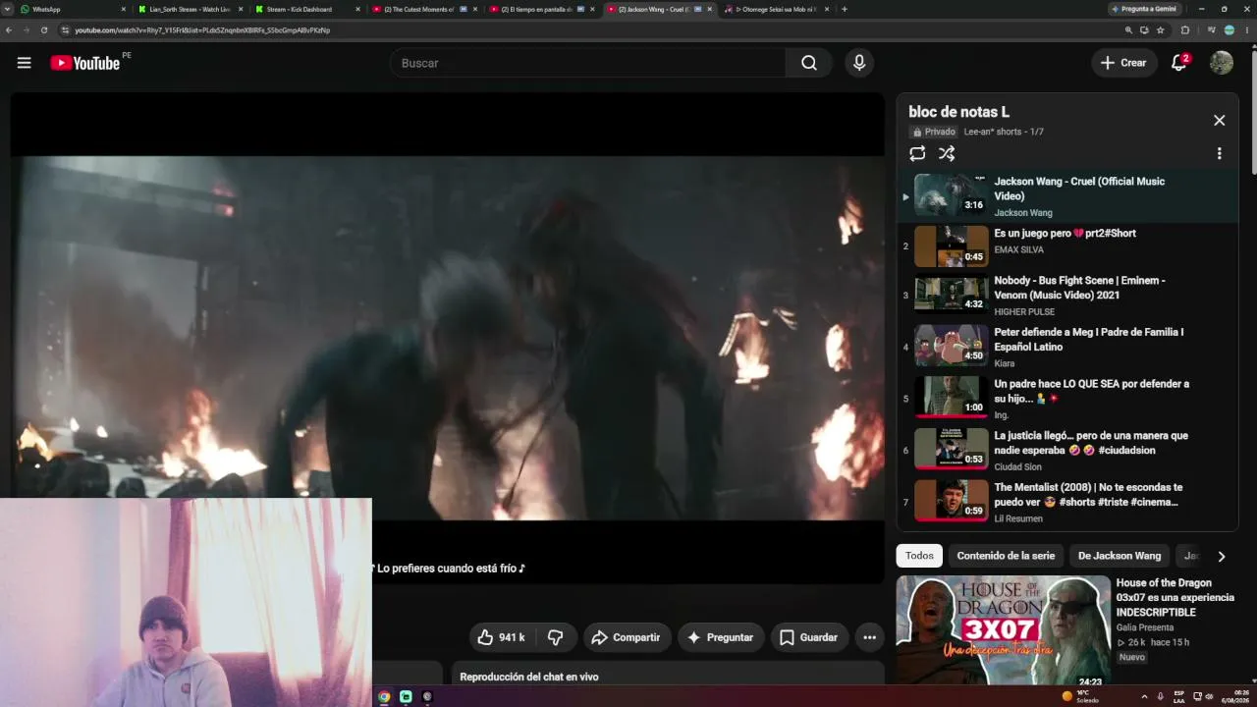Play Nobody - Bus Fight Scene Eminem video

(x=951, y=294)
